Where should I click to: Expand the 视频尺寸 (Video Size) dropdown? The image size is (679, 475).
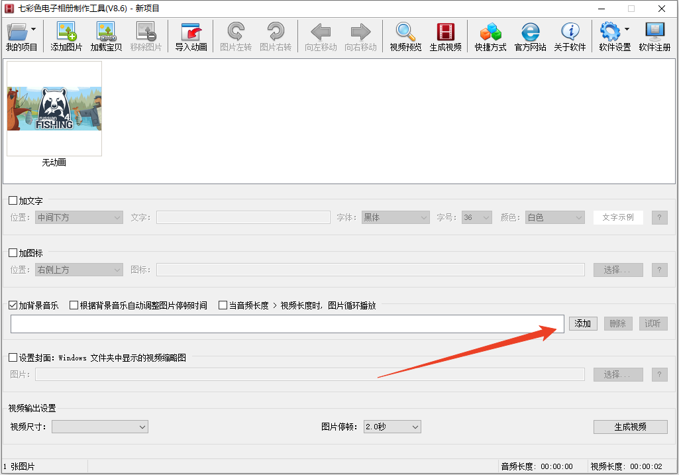99,427
